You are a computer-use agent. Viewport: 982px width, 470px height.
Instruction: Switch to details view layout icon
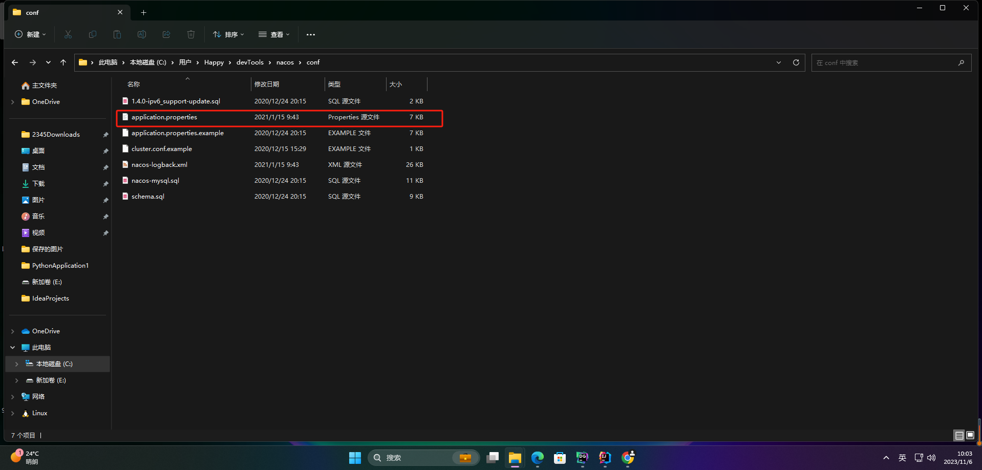(x=959, y=435)
